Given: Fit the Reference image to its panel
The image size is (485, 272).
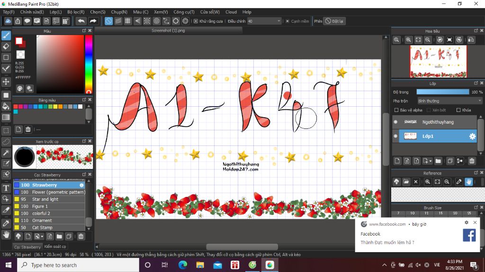Looking at the screenshot, I should coord(437,182).
